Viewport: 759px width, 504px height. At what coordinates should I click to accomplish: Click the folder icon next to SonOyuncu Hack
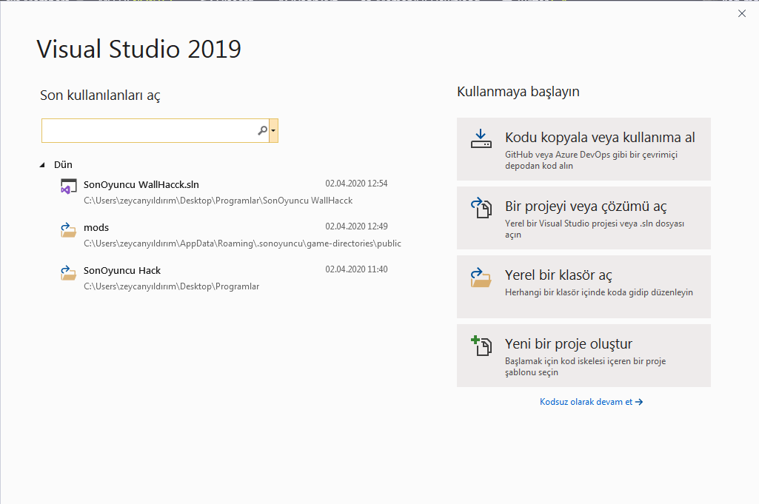click(68, 273)
